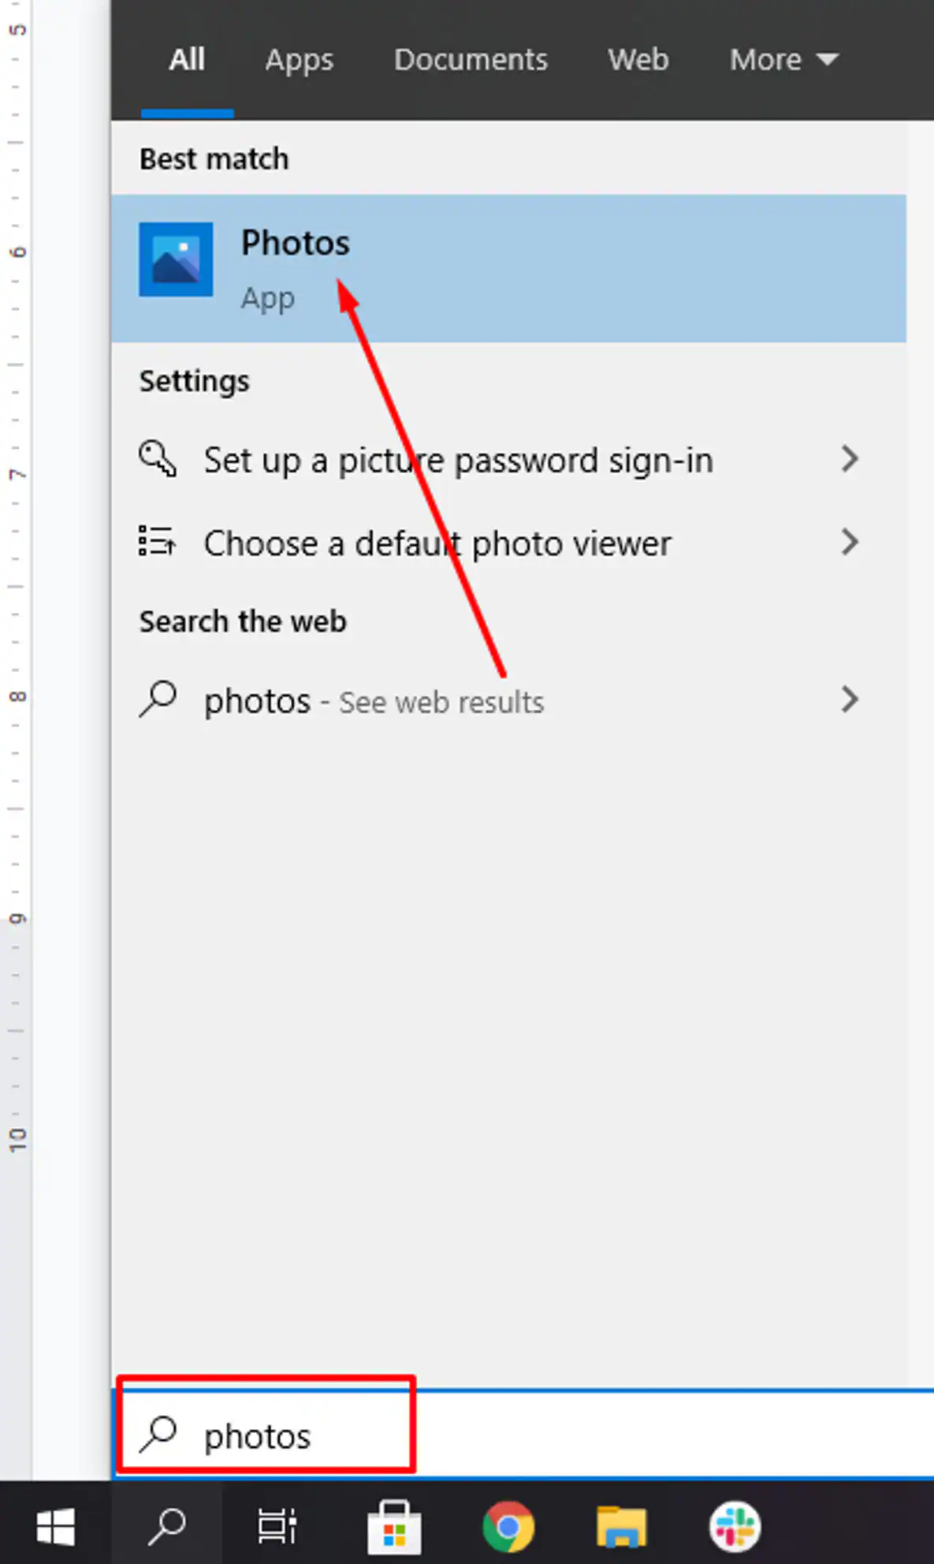Launch Slack from the taskbar
Screen dimensions: 934x1564
coord(735,1526)
